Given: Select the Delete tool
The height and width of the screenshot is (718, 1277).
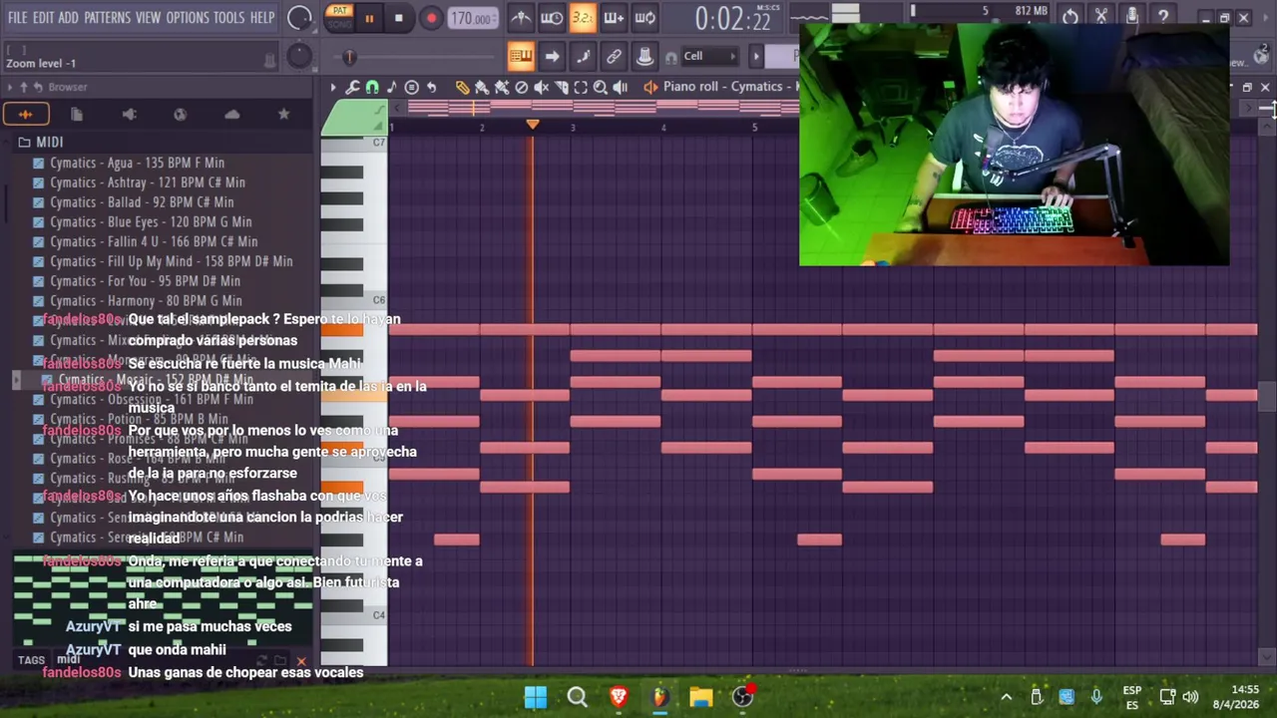Looking at the screenshot, I should click(x=522, y=88).
